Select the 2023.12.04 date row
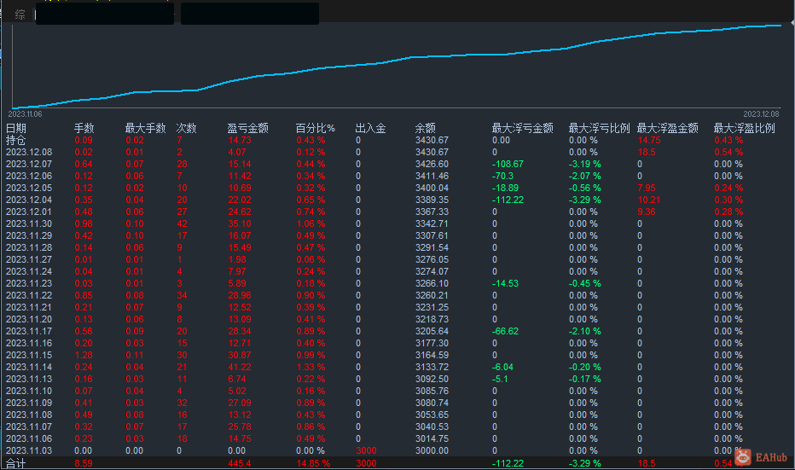This screenshot has width=795, height=470. pos(29,200)
